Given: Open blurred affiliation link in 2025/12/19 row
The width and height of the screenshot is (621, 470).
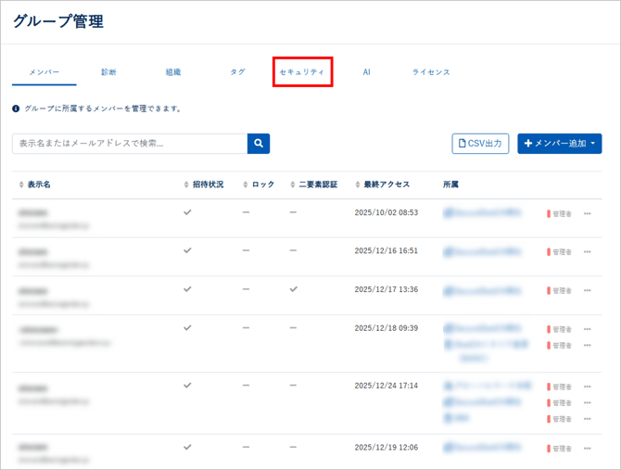Looking at the screenshot, I should [x=482, y=448].
